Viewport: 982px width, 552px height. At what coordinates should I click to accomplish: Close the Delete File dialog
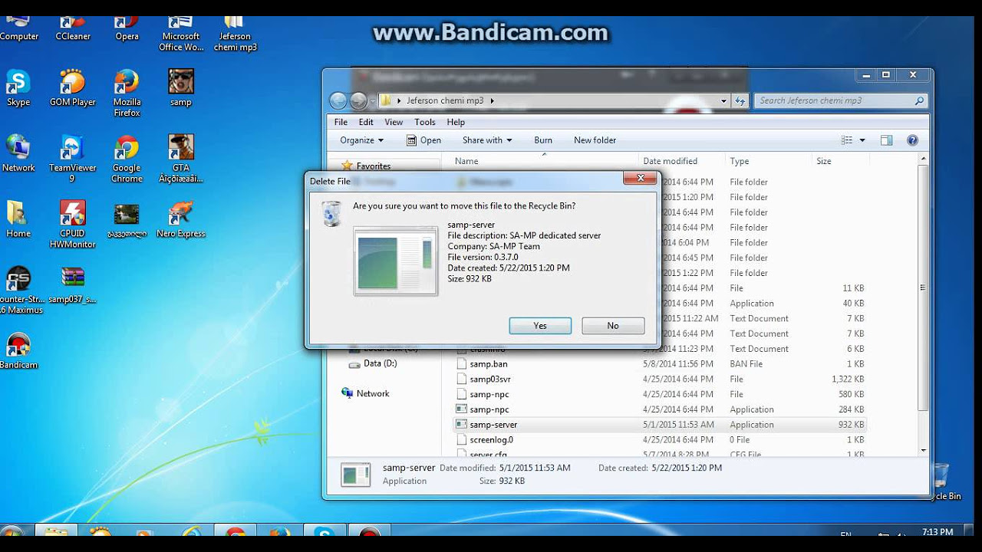coord(639,179)
